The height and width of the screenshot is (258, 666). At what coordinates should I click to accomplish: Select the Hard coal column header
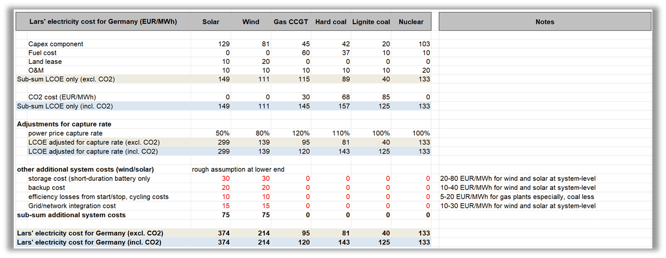(x=331, y=22)
